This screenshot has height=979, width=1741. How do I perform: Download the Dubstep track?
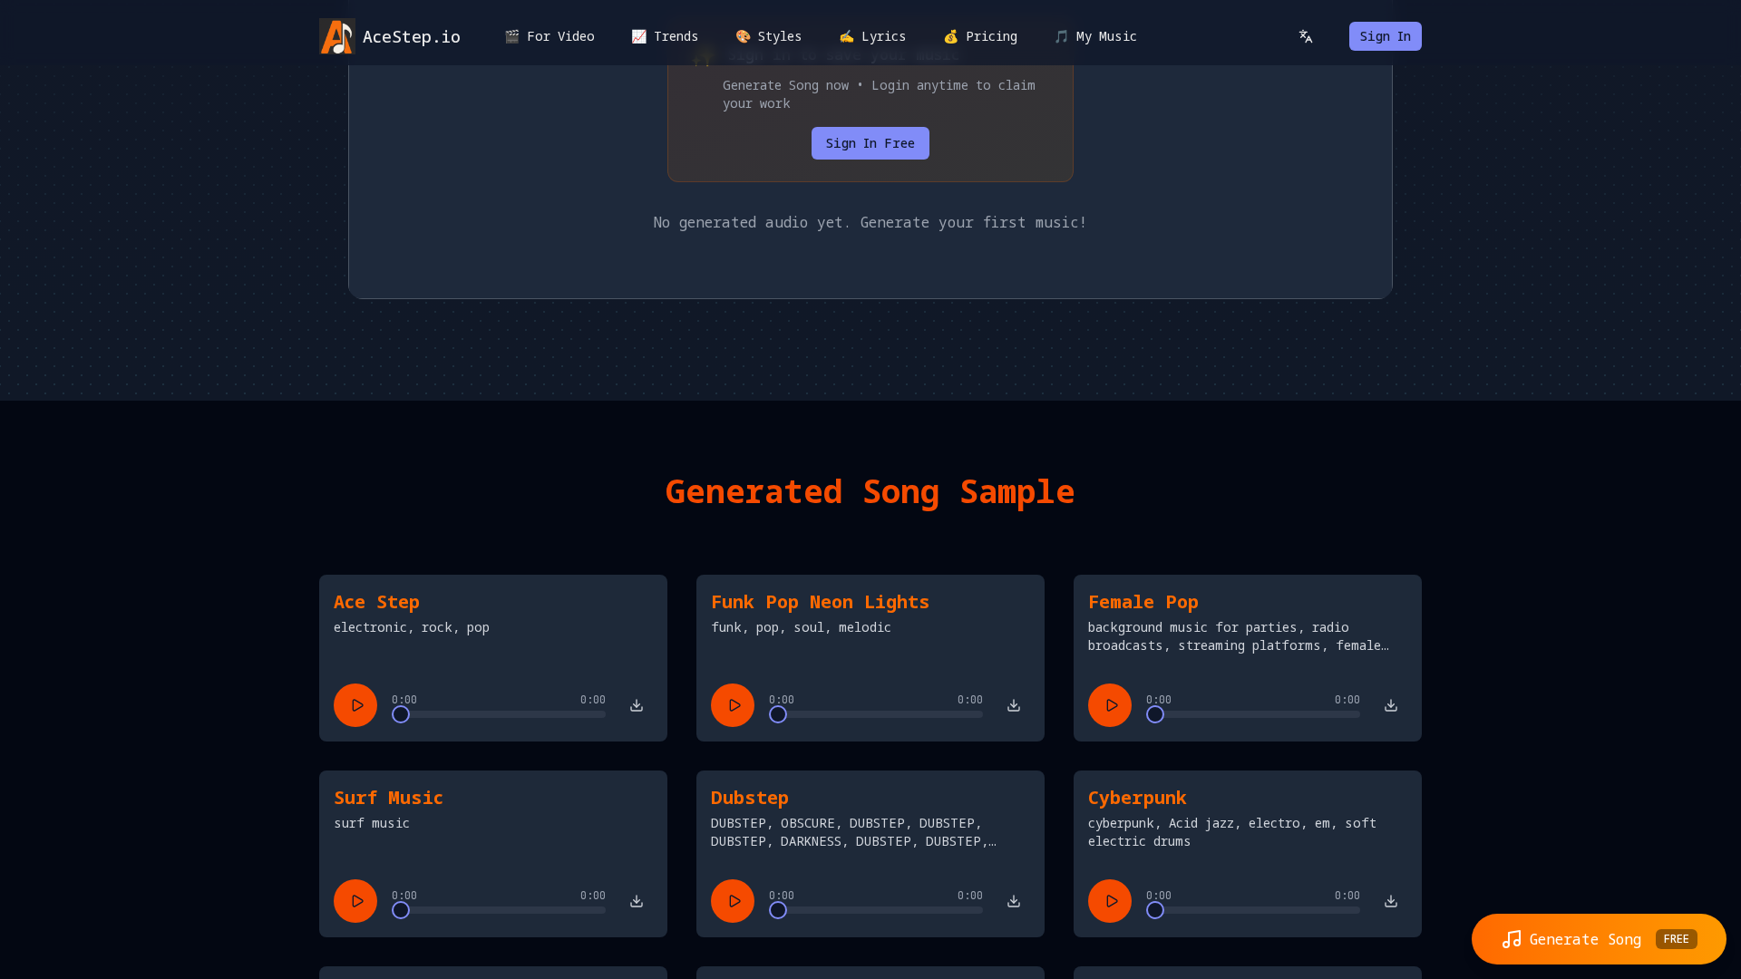coord(1013,901)
